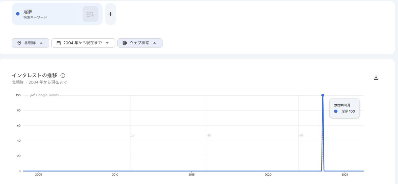The image size is (398, 184).
Task: Click the note marker near 2011 on the chart
Action: tap(133, 136)
